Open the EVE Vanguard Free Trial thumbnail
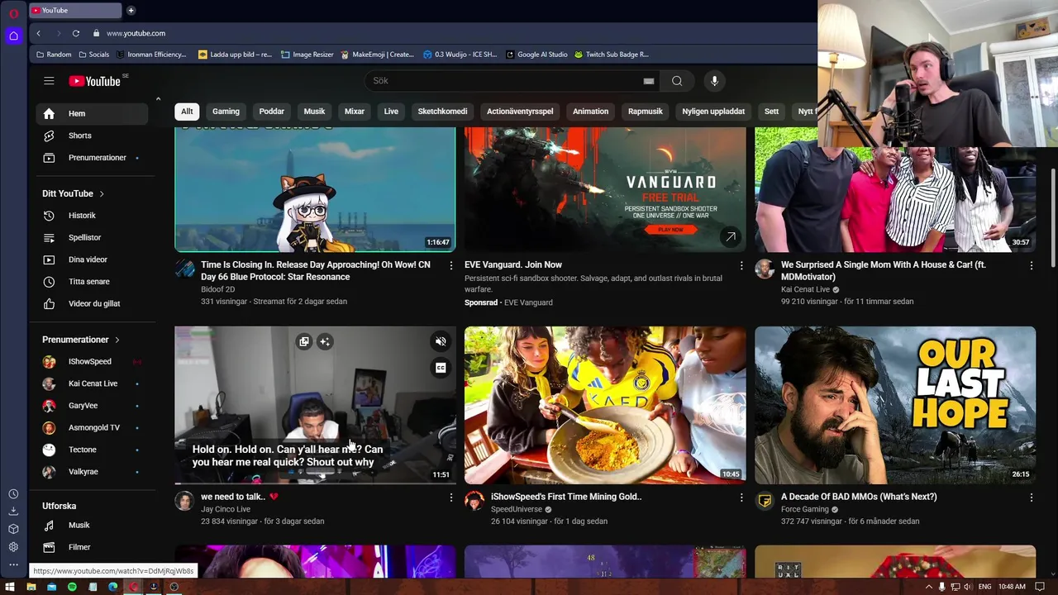The height and width of the screenshot is (595, 1058). 605,190
